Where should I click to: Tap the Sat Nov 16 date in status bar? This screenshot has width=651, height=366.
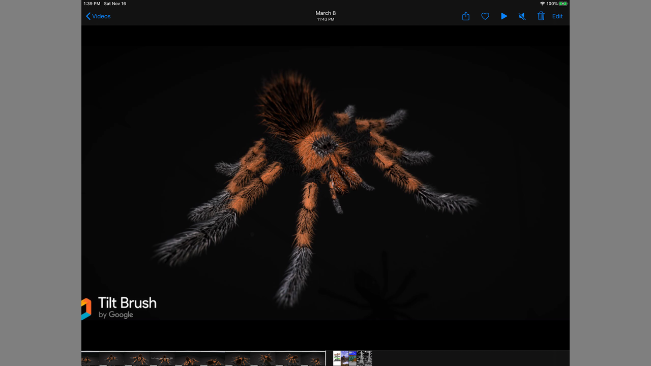[x=115, y=4]
